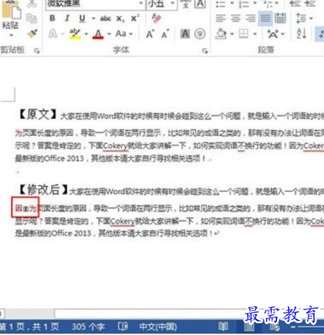
Task: Toggle justify alignment
Action: pos(265,18)
